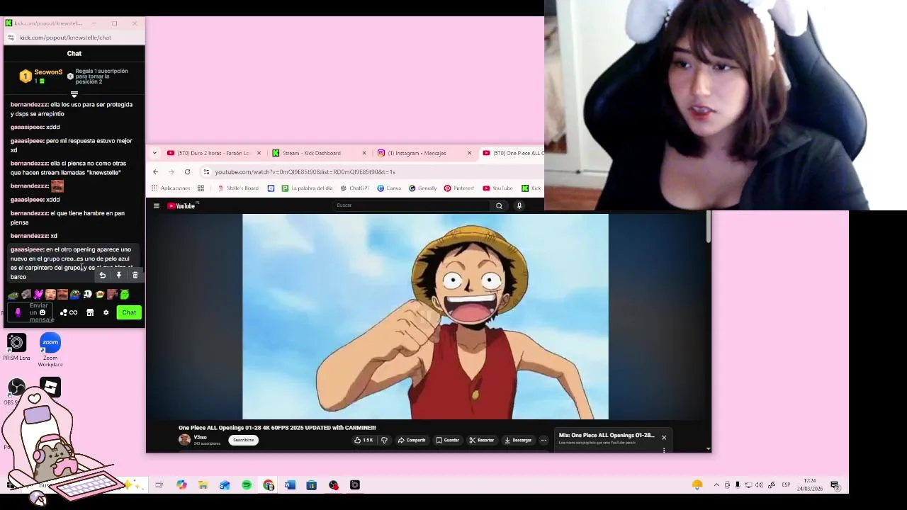Image resolution: width=907 pixels, height=510 pixels.
Task: Delete the hovered chat message with the trash icon
Action: click(x=135, y=276)
